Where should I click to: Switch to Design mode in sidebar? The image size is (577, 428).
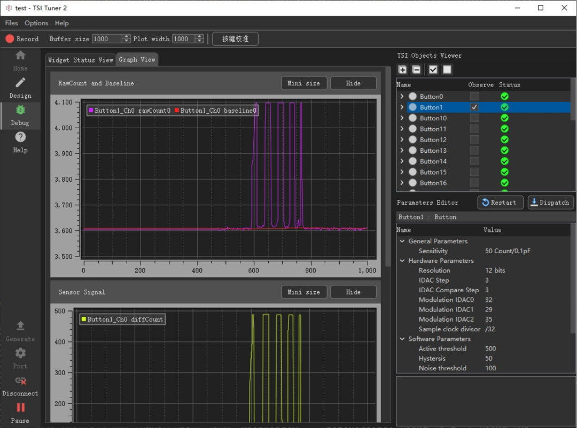[20, 87]
